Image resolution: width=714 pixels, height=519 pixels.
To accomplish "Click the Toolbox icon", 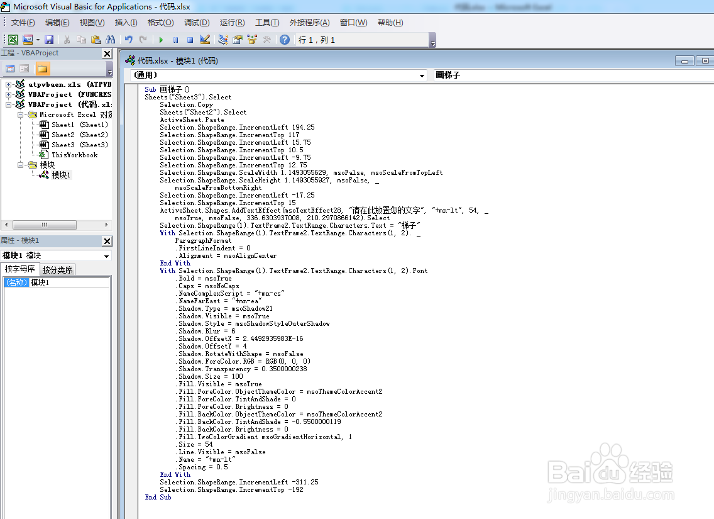I will coord(267,40).
